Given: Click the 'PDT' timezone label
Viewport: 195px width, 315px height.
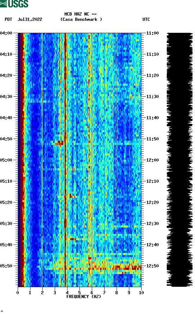Looking at the screenshot, I should point(8,19).
